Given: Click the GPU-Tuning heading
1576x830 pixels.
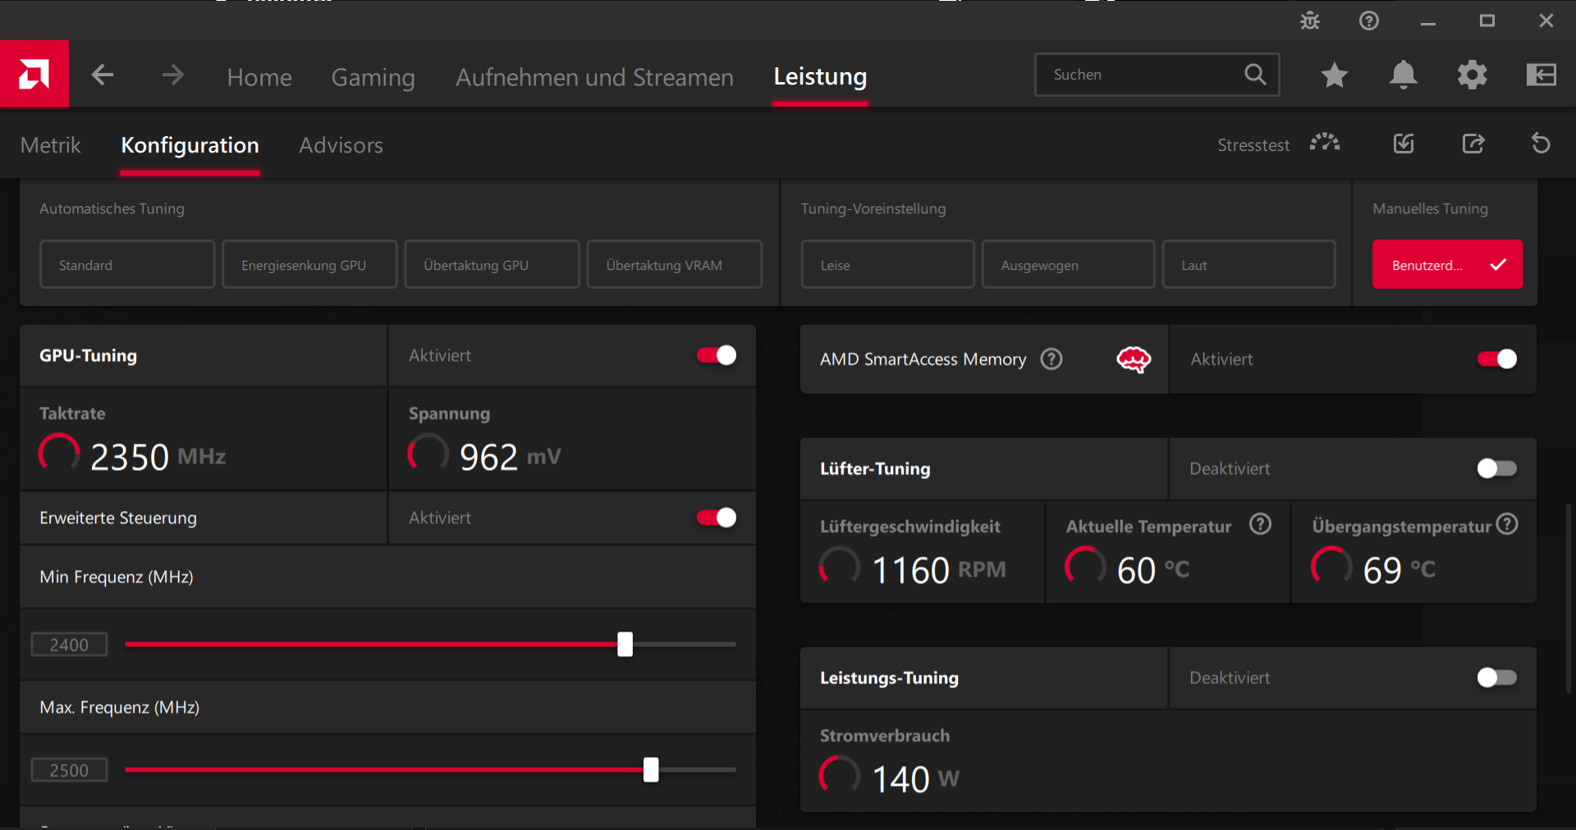Looking at the screenshot, I should 89,355.
